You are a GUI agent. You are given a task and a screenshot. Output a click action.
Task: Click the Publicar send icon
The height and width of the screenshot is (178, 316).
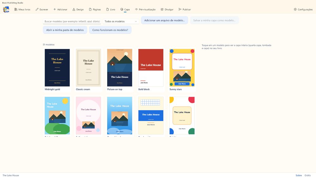[x=180, y=9]
